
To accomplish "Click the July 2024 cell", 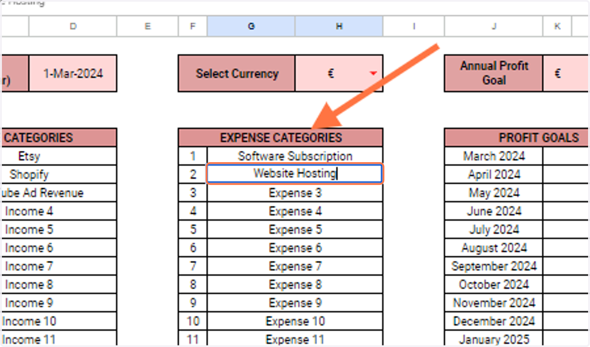I will click(494, 229).
